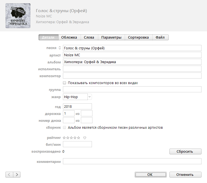Open the жанр dropdown arrow
The height and width of the screenshot is (183, 207).
pyautogui.click(x=89, y=97)
